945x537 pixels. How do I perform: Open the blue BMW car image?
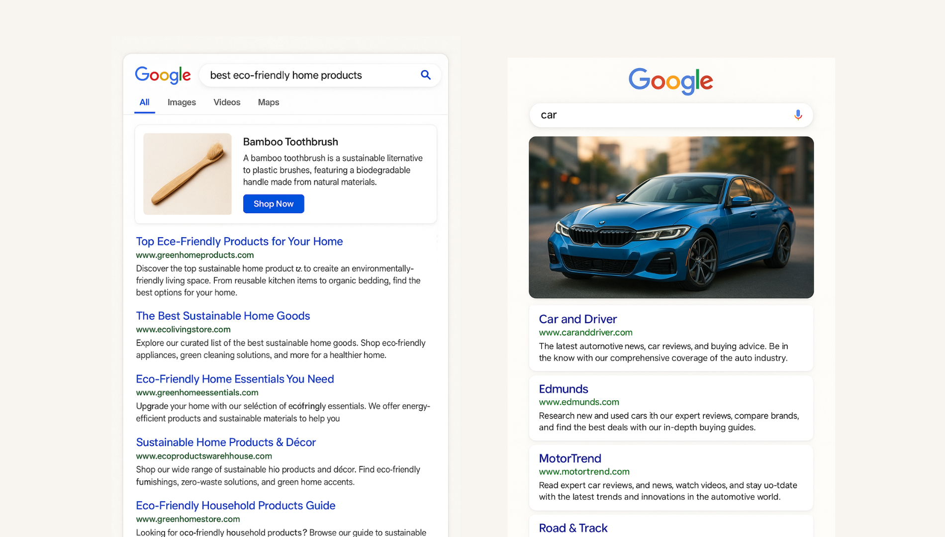point(671,217)
